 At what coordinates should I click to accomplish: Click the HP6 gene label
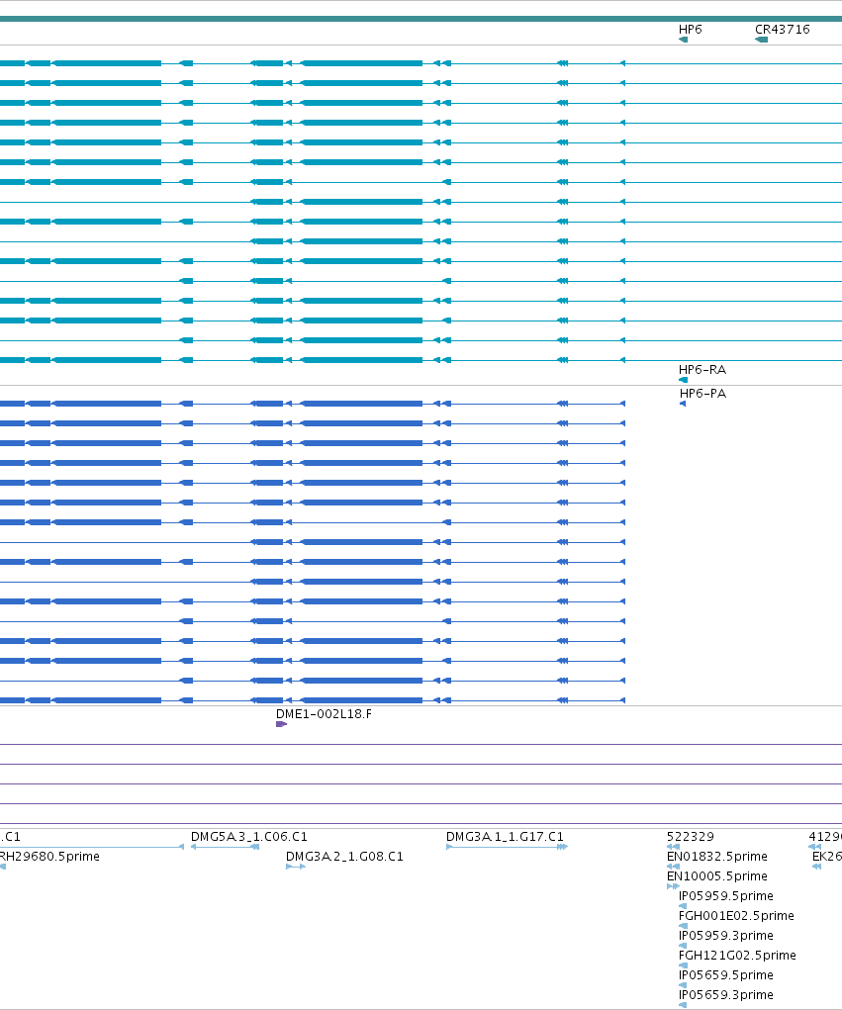pyautogui.click(x=690, y=30)
